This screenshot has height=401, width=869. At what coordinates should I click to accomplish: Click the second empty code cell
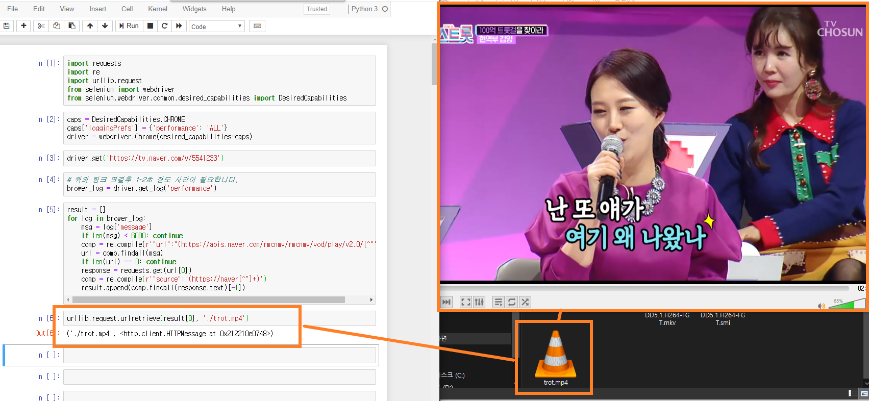point(219,377)
